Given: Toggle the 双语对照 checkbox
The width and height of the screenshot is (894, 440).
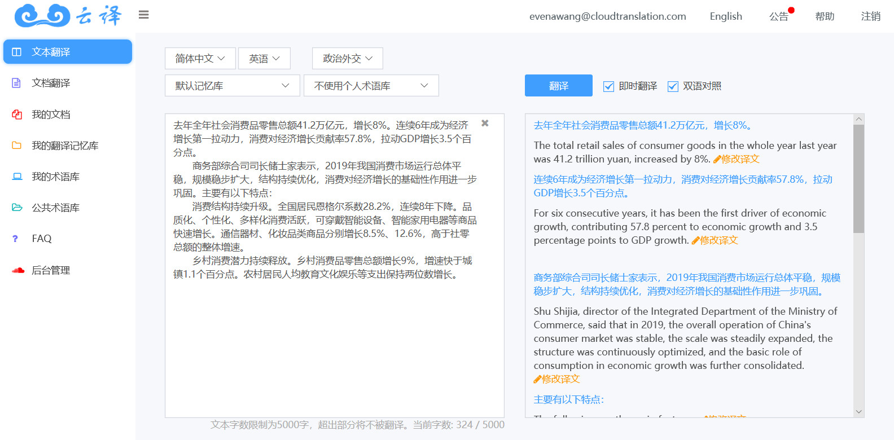Looking at the screenshot, I should pyautogui.click(x=673, y=86).
